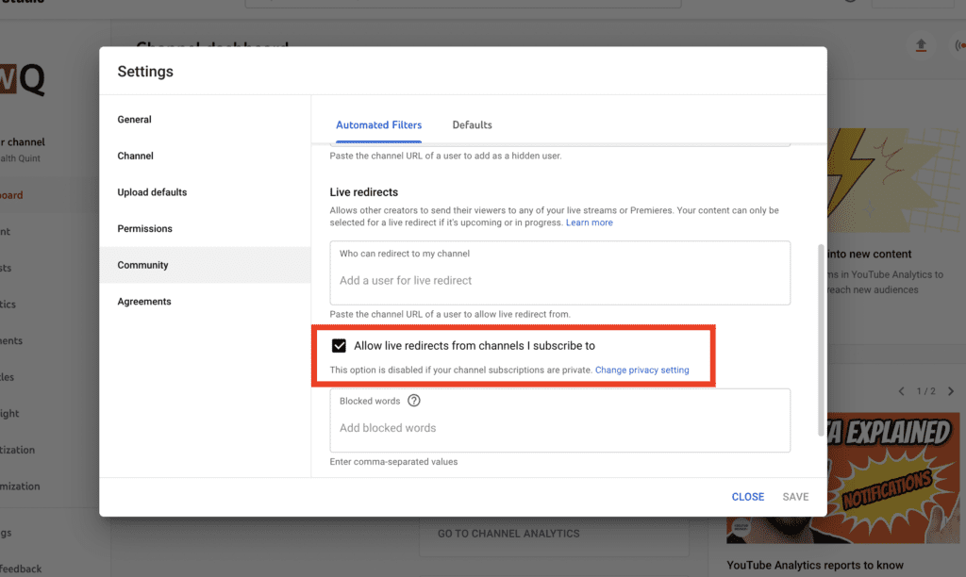Click the SAVE button in Settings dialog

[x=795, y=496]
